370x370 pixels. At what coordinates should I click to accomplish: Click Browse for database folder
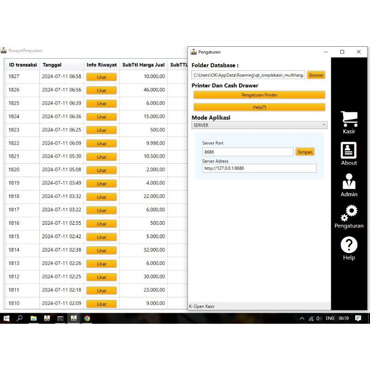pos(316,75)
